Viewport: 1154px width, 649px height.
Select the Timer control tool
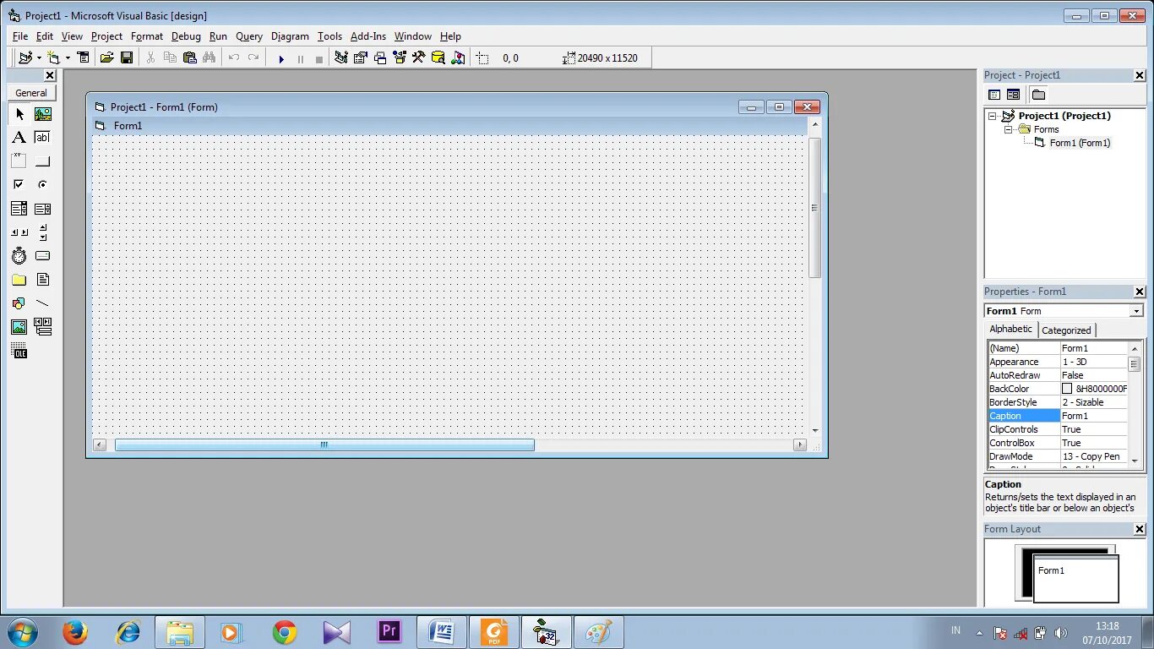point(19,256)
